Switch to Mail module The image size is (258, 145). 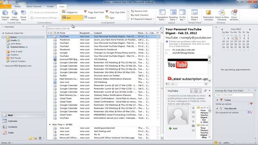point(23,115)
